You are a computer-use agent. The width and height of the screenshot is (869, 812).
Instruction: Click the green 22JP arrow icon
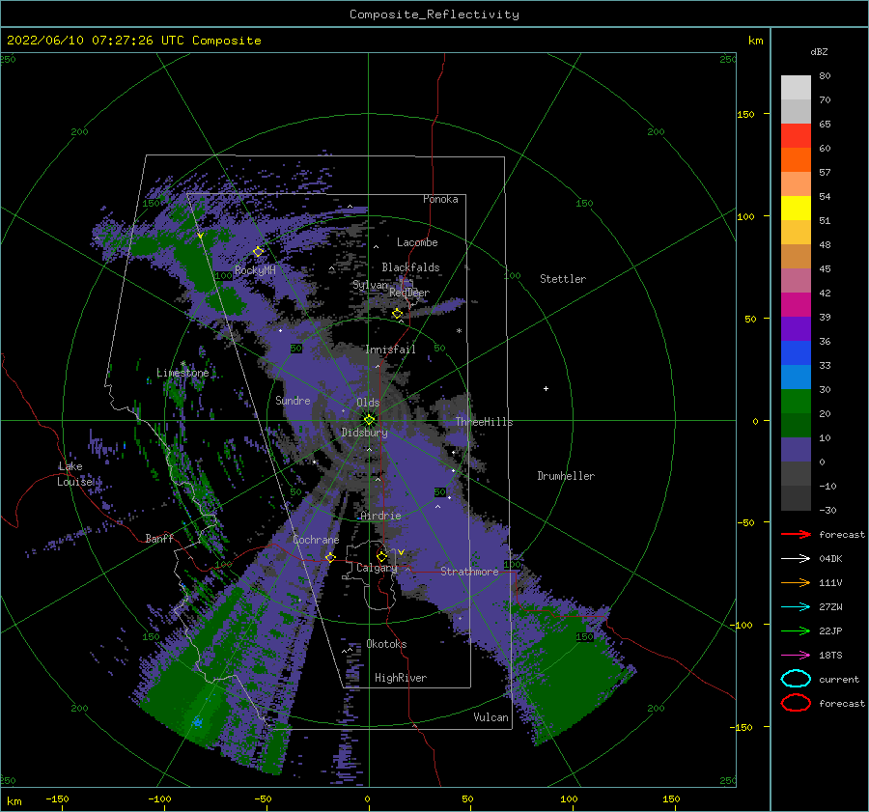(796, 630)
